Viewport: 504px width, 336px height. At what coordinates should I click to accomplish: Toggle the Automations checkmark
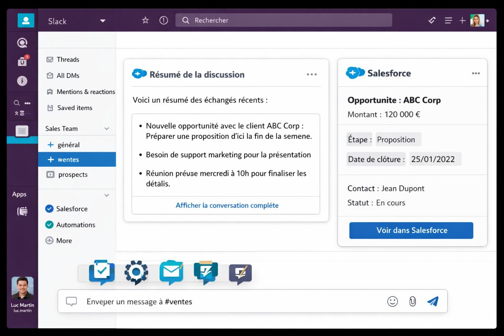(x=49, y=225)
